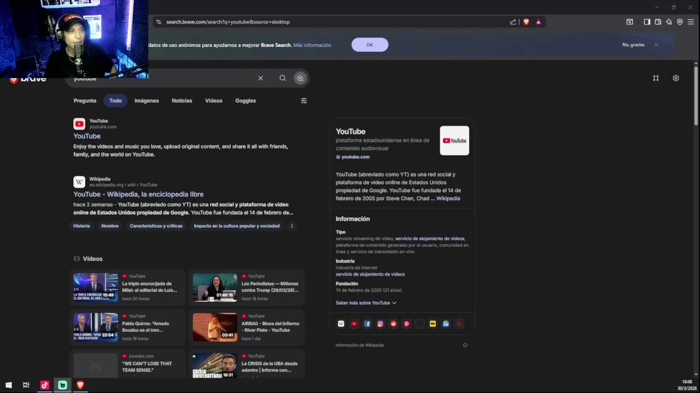Open the Instagram profile icon in infobox
Screen dimensions: 700x393
point(381,324)
